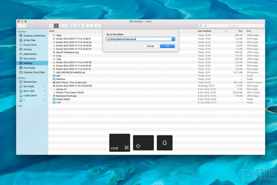Eject the CORE DRIVE volume

pyautogui.click(x=45, y=96)
